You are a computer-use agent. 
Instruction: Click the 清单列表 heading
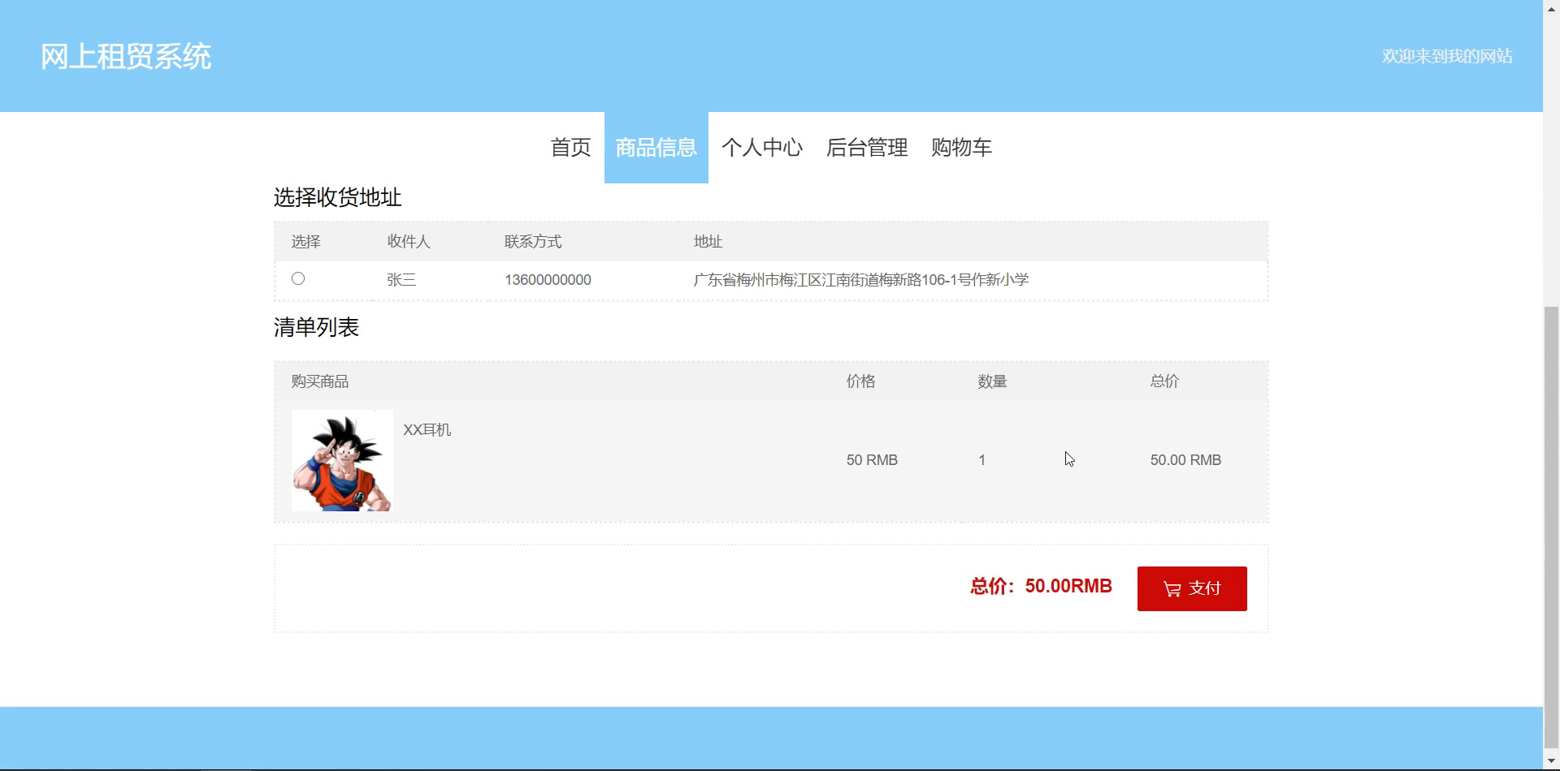click(x=316, y=327)
